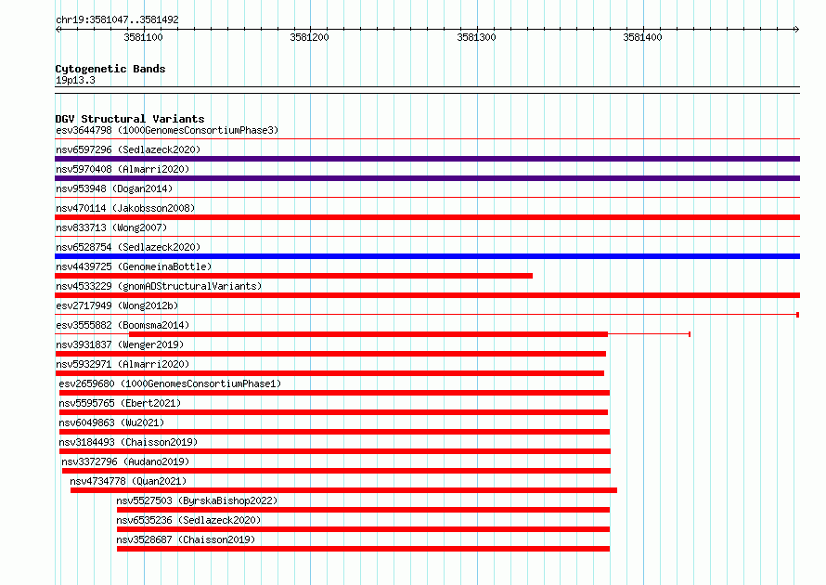Select the nsv6597296 Sedlazeck2020 purple bar
The height and width of the screenshot is (585, 826).
(x=427, y=159)
